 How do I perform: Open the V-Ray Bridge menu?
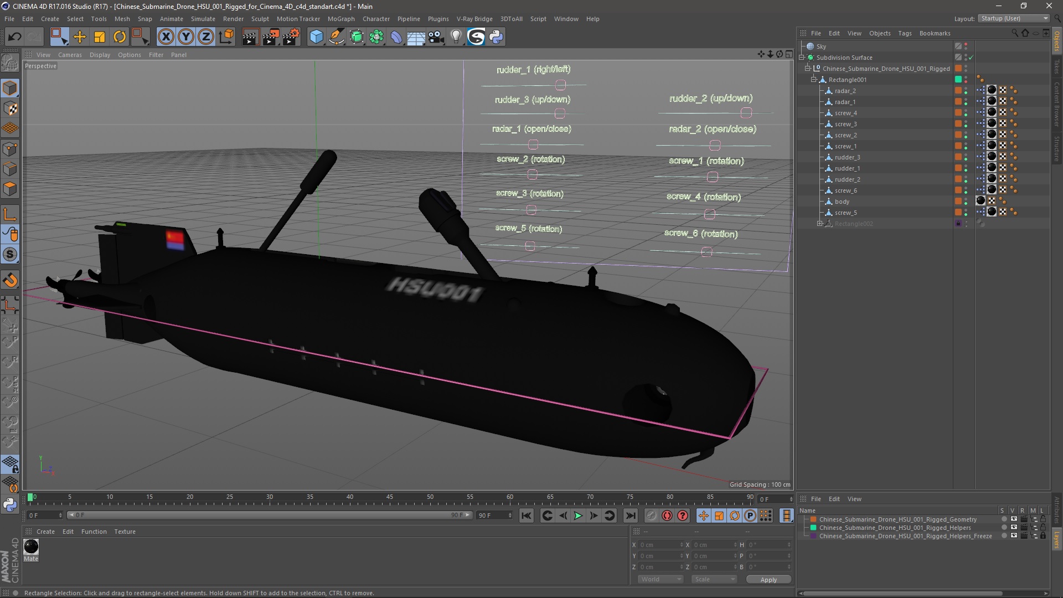tap(474, 19)
